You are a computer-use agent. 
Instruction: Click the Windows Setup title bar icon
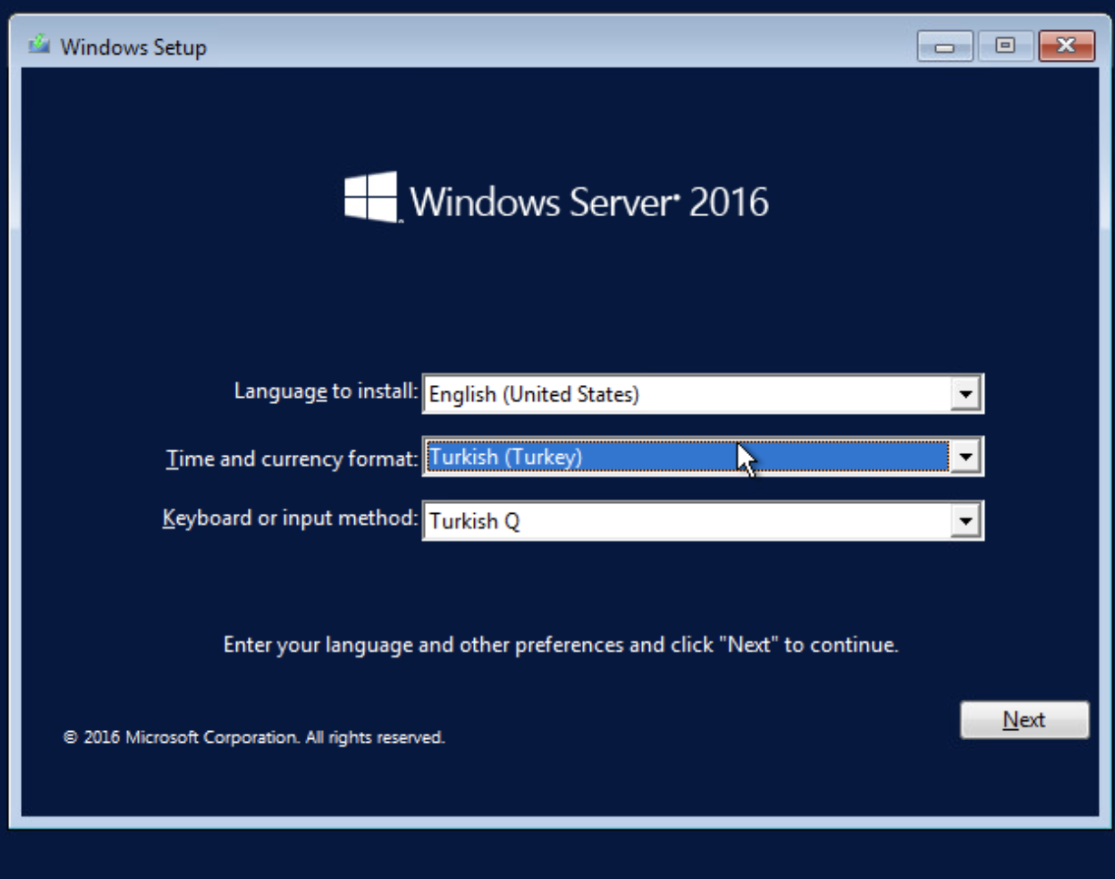tap(39, 45)
